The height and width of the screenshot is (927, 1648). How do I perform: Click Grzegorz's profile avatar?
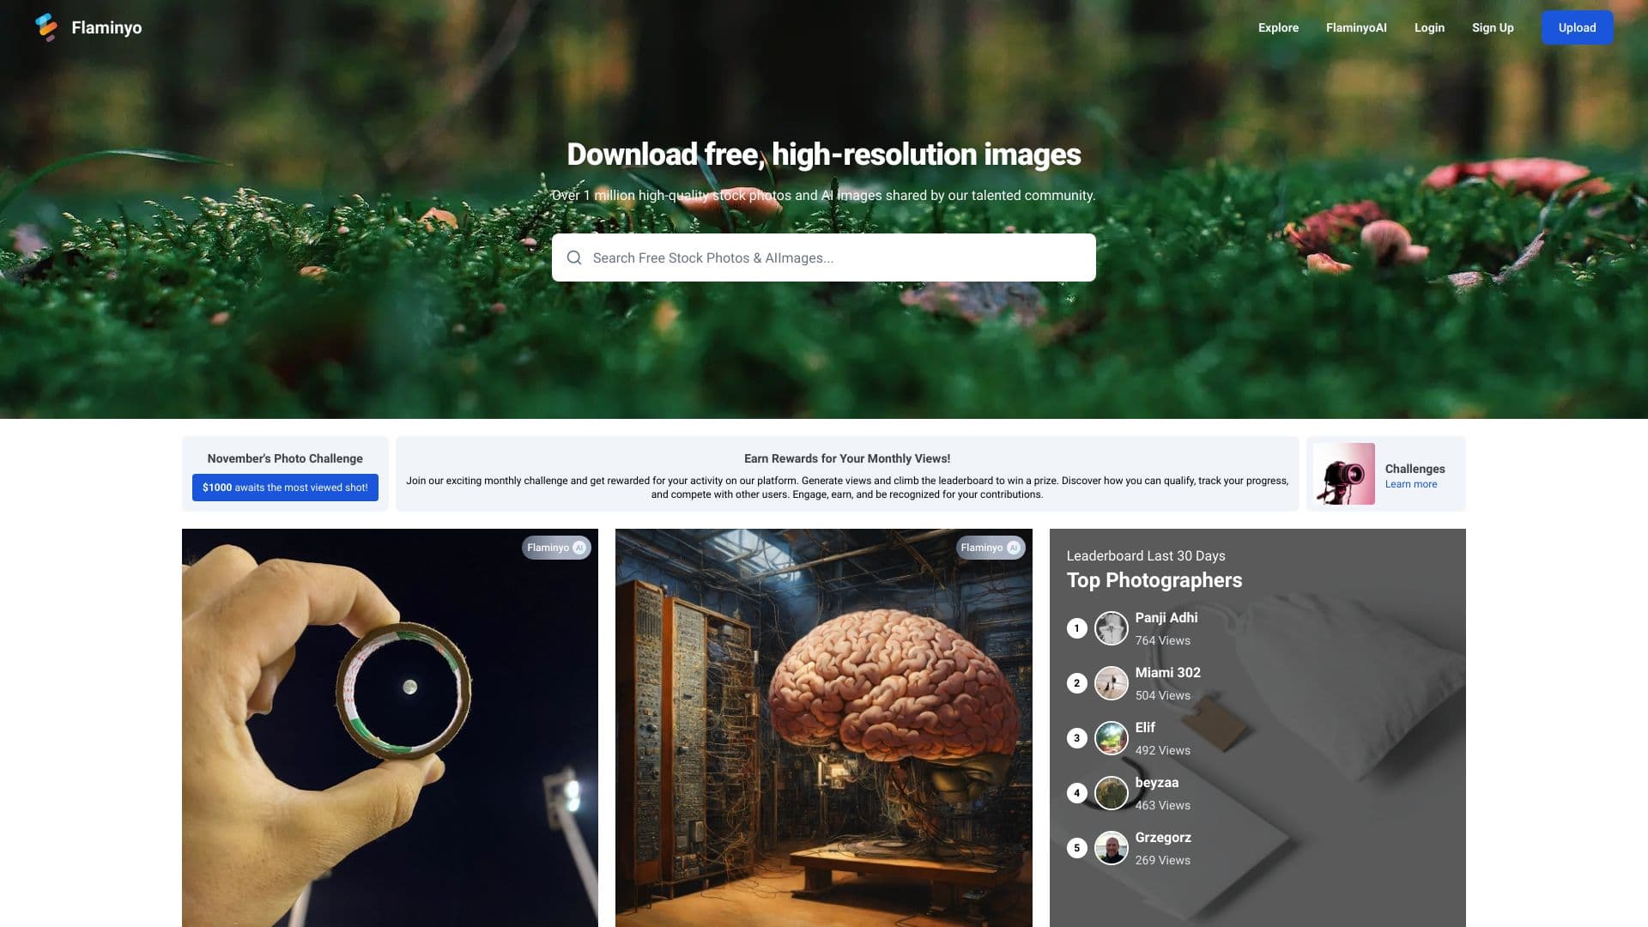1111,848
